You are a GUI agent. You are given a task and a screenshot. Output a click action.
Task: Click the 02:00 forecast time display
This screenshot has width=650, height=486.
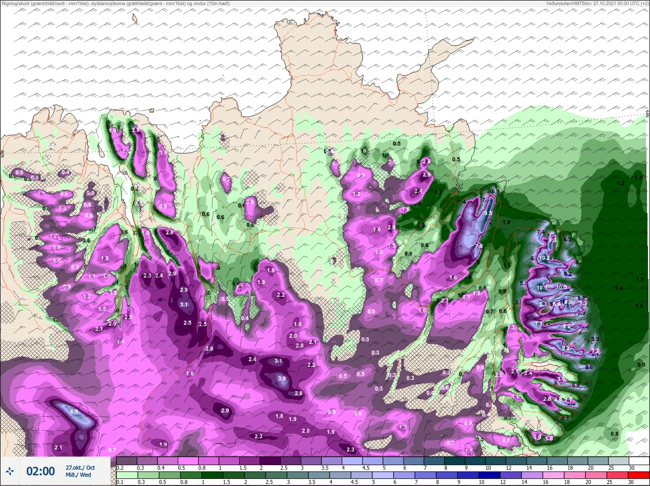pyautogui.click(x=40, y=471)
